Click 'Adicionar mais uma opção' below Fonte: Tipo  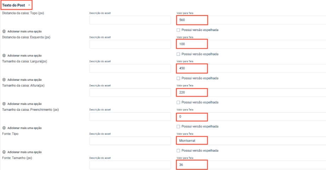(24, 152)
